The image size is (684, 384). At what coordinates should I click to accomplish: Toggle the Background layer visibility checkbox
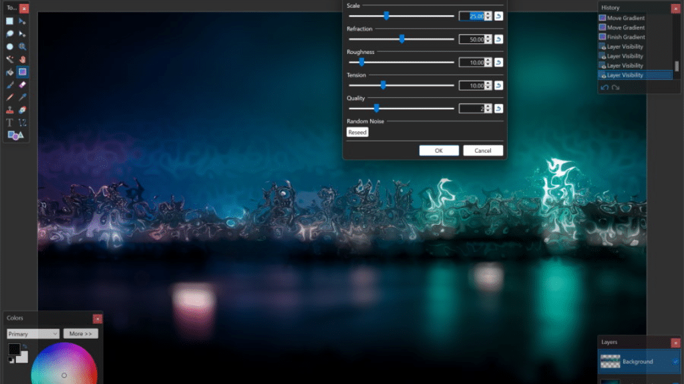675,361
